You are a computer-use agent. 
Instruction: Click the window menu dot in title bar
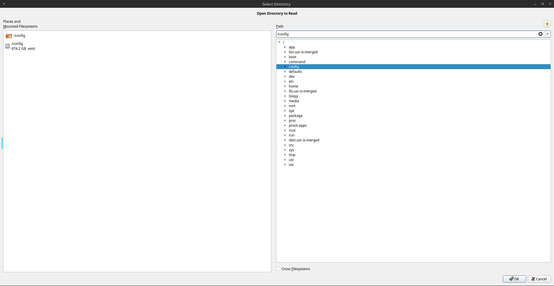[x=4, y=4]
